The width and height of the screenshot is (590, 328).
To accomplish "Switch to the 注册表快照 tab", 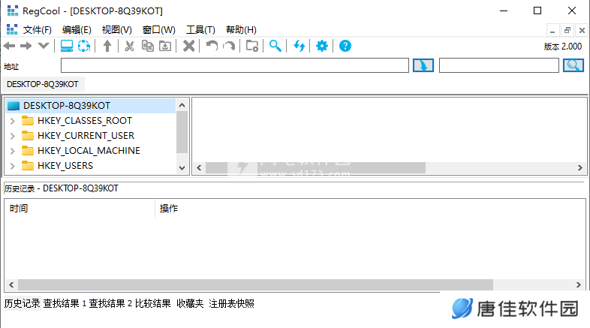I will 231,303.
